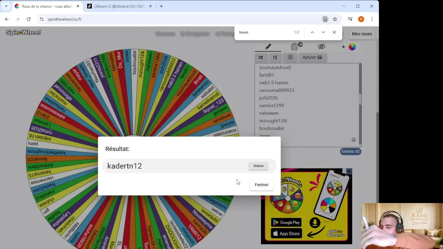
Task: Open a new browser tab
Action: pyautogui.click(x=161, y=6)
